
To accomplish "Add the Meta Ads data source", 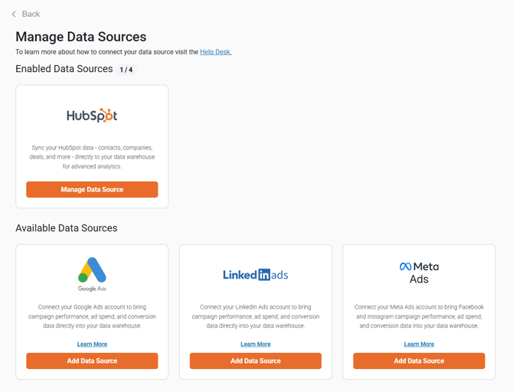I will [419, 361].
